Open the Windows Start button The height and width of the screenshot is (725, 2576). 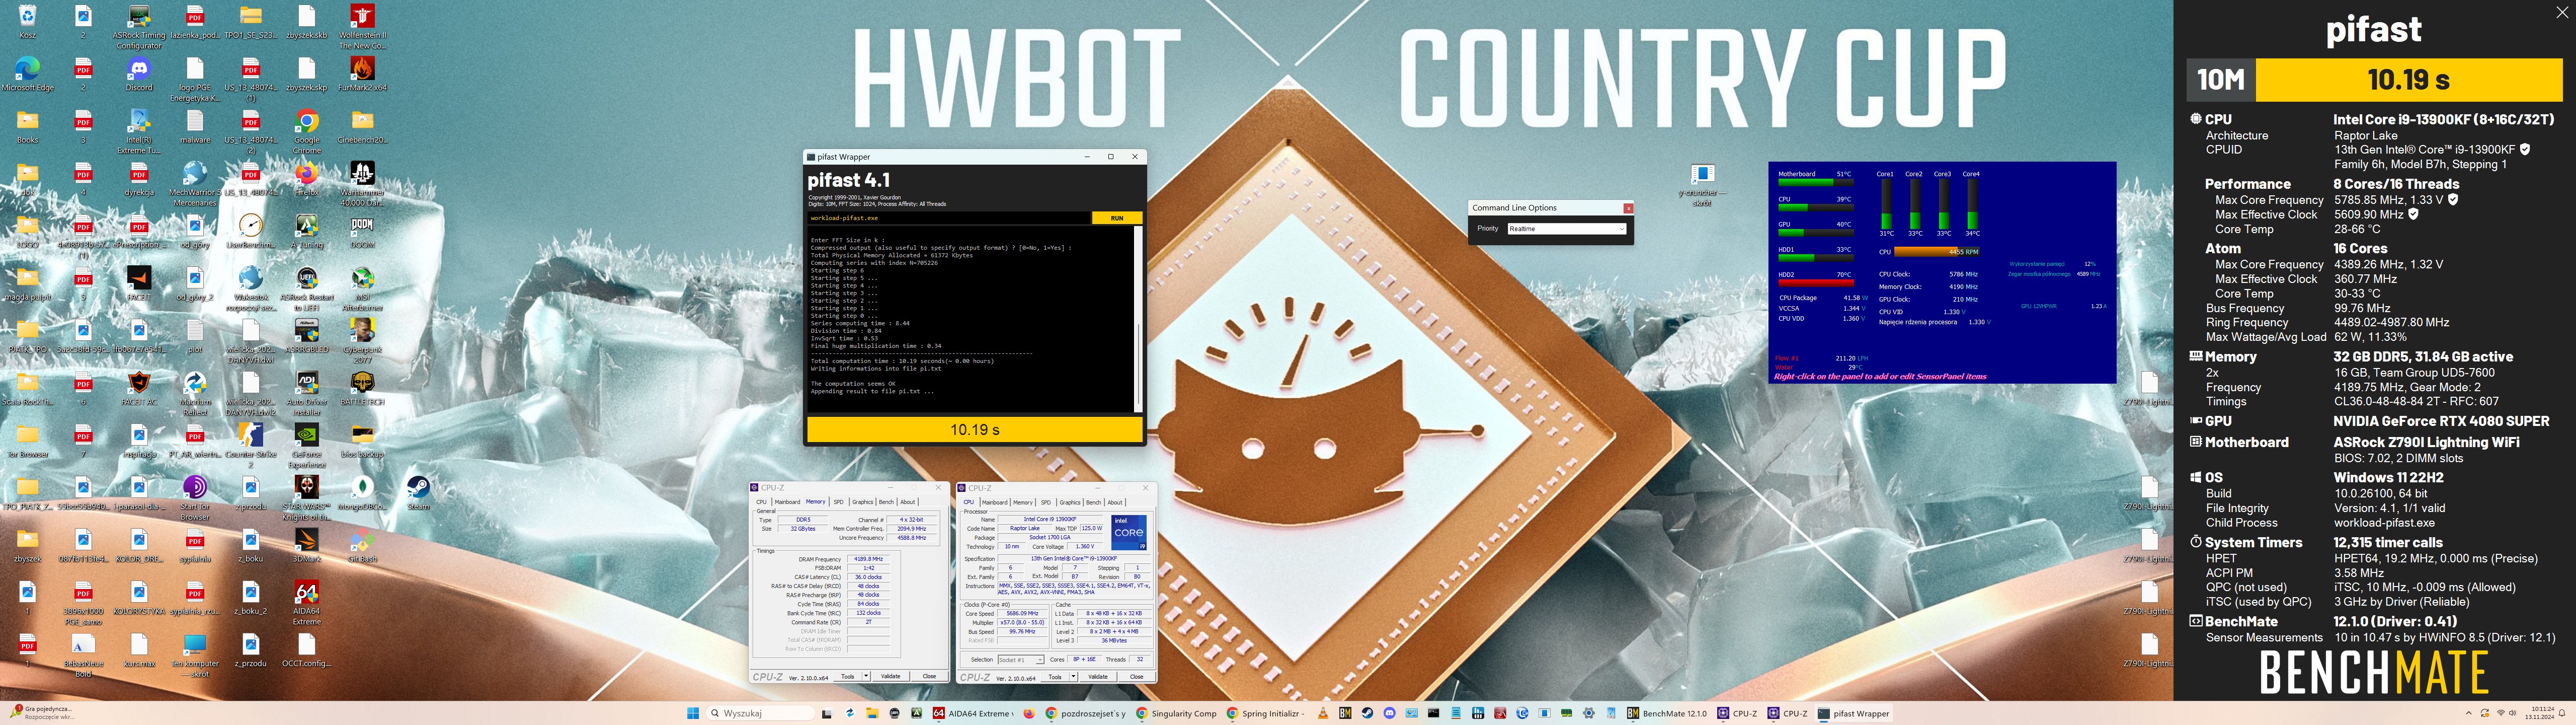point(693,713)
